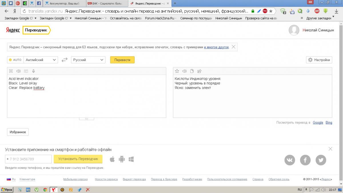The image size is (343, 193).
Task: Open the VK social page
Action: [290, 160]
